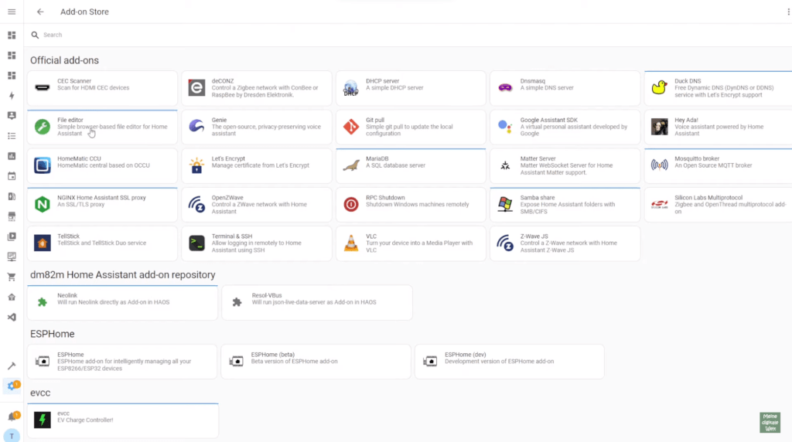Viewport: 792px width, 442px height.
Task: Open Developer Tools wrench icon
Action: point(12,365)
